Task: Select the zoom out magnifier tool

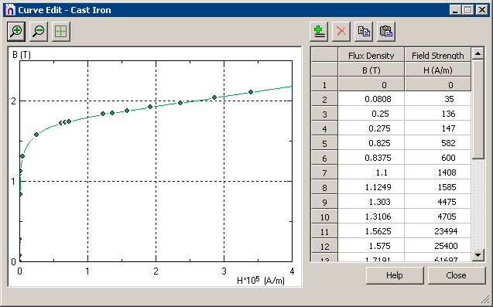Action: click(x=39, y=31)
